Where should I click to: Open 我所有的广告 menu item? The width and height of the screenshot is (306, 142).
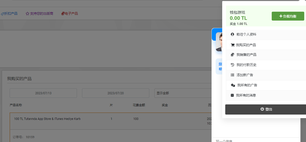click(x=266, y=85)
